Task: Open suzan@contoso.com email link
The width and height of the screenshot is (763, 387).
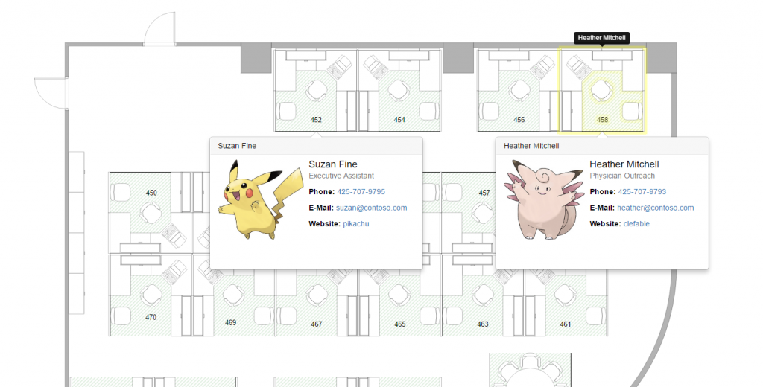Action: [371, 208]
